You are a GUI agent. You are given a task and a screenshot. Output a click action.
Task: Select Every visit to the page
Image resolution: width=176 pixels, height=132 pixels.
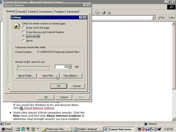click(x=36, y=28)
